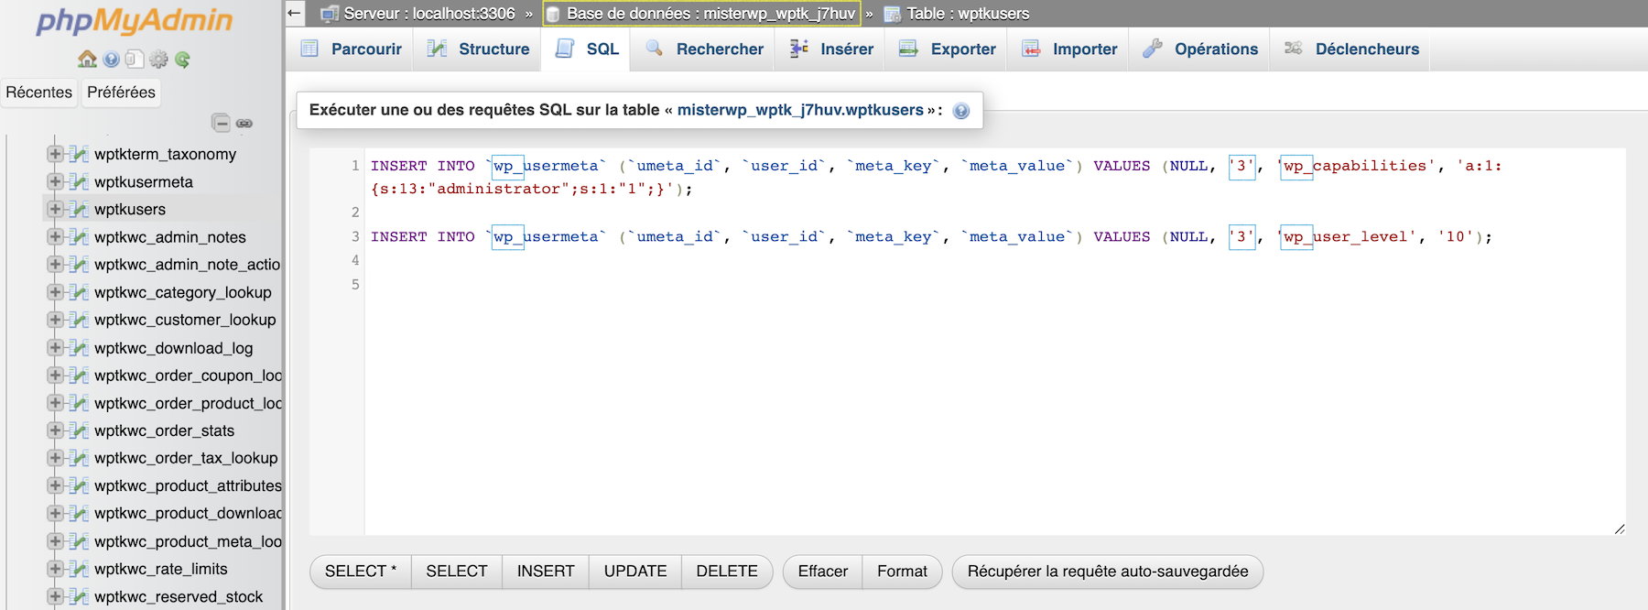
Task: Click inside the SQL query editor area
Action: pyautogui.click(x=994, y=341)
